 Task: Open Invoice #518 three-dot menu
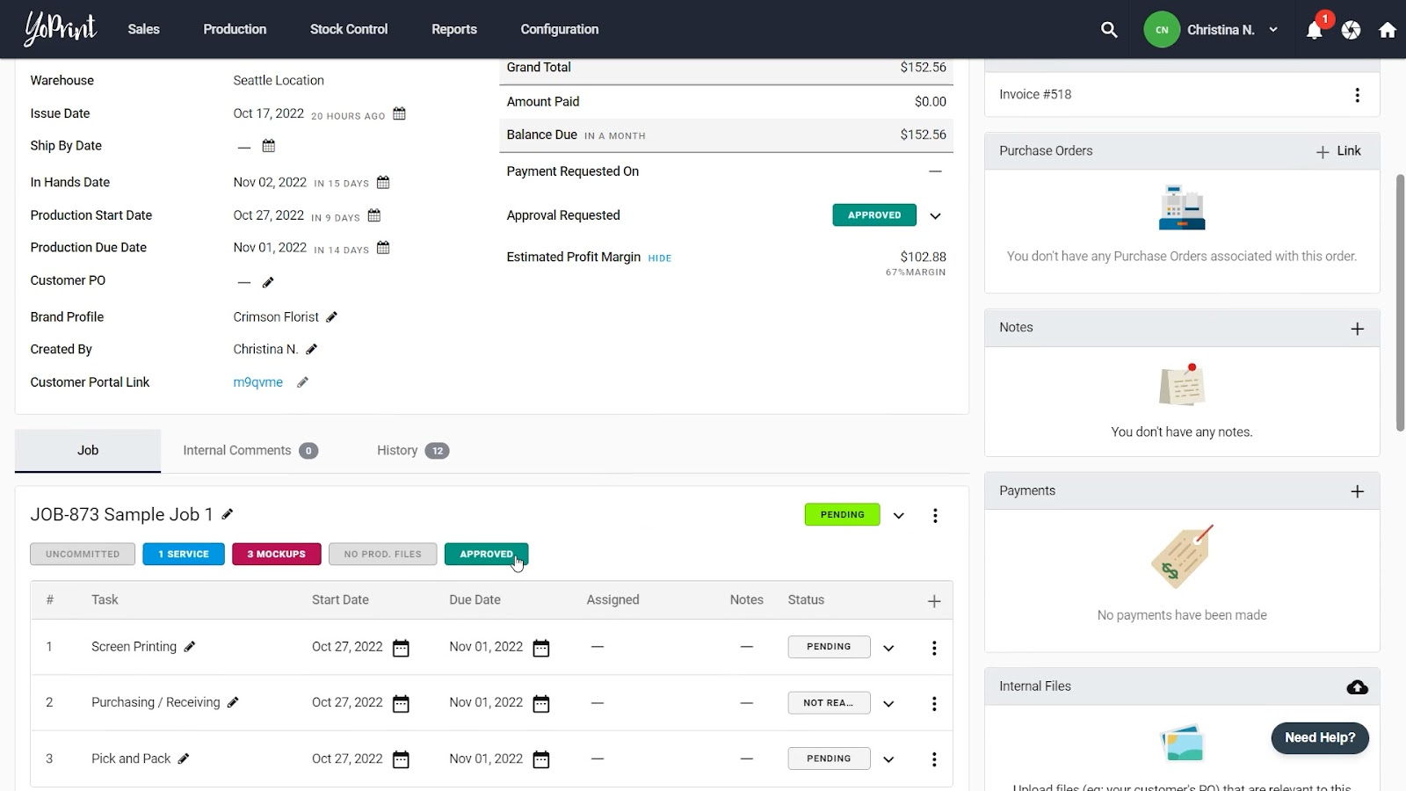1358,95
